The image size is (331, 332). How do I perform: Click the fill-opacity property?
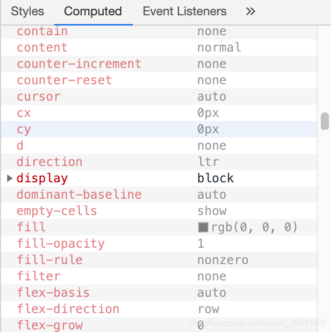[x=61, y=244]
